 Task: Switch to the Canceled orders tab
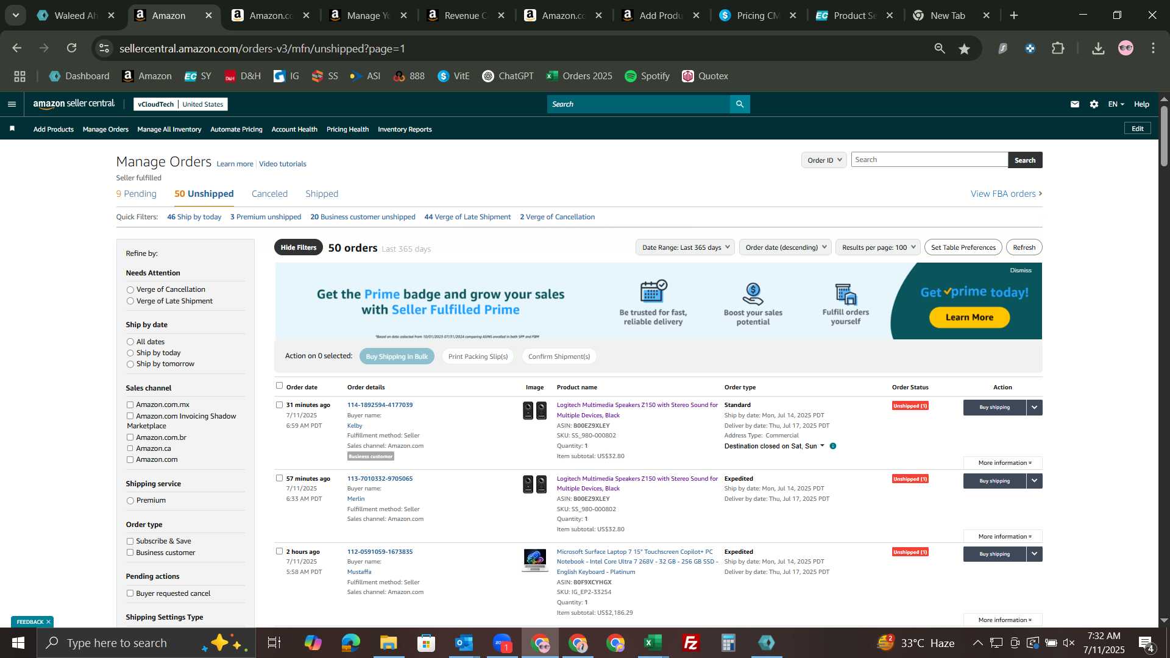pyautogui.click(x=269, y=194)
